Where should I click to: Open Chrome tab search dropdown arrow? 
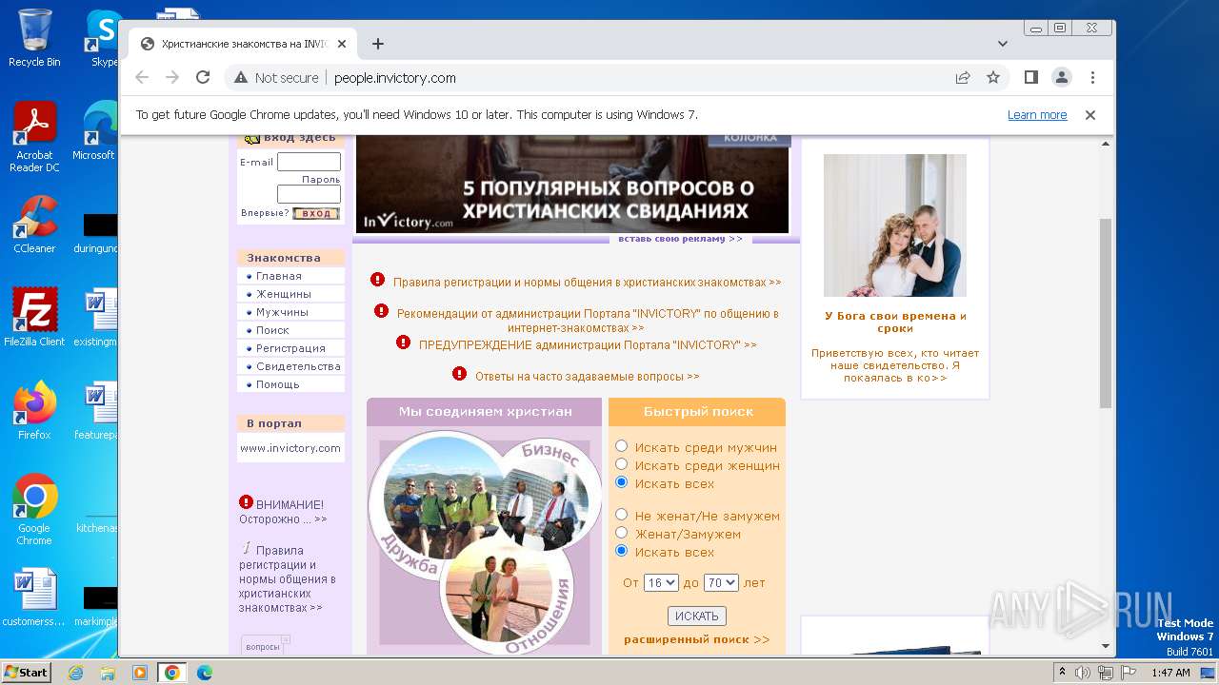[x=1003, y=44]
